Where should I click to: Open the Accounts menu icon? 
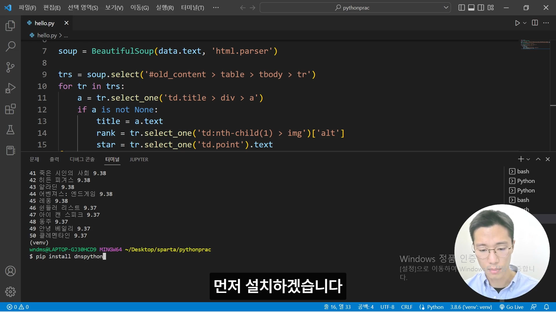[10, 271]
